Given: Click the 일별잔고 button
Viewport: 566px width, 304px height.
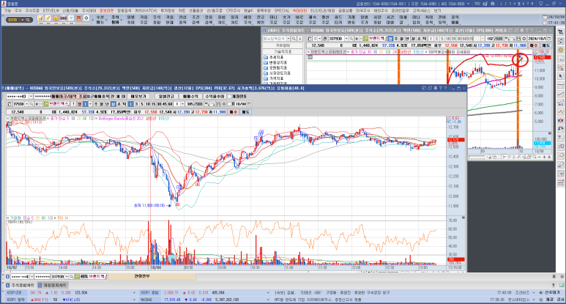Looking at the screenshot, I should [166, 97].
